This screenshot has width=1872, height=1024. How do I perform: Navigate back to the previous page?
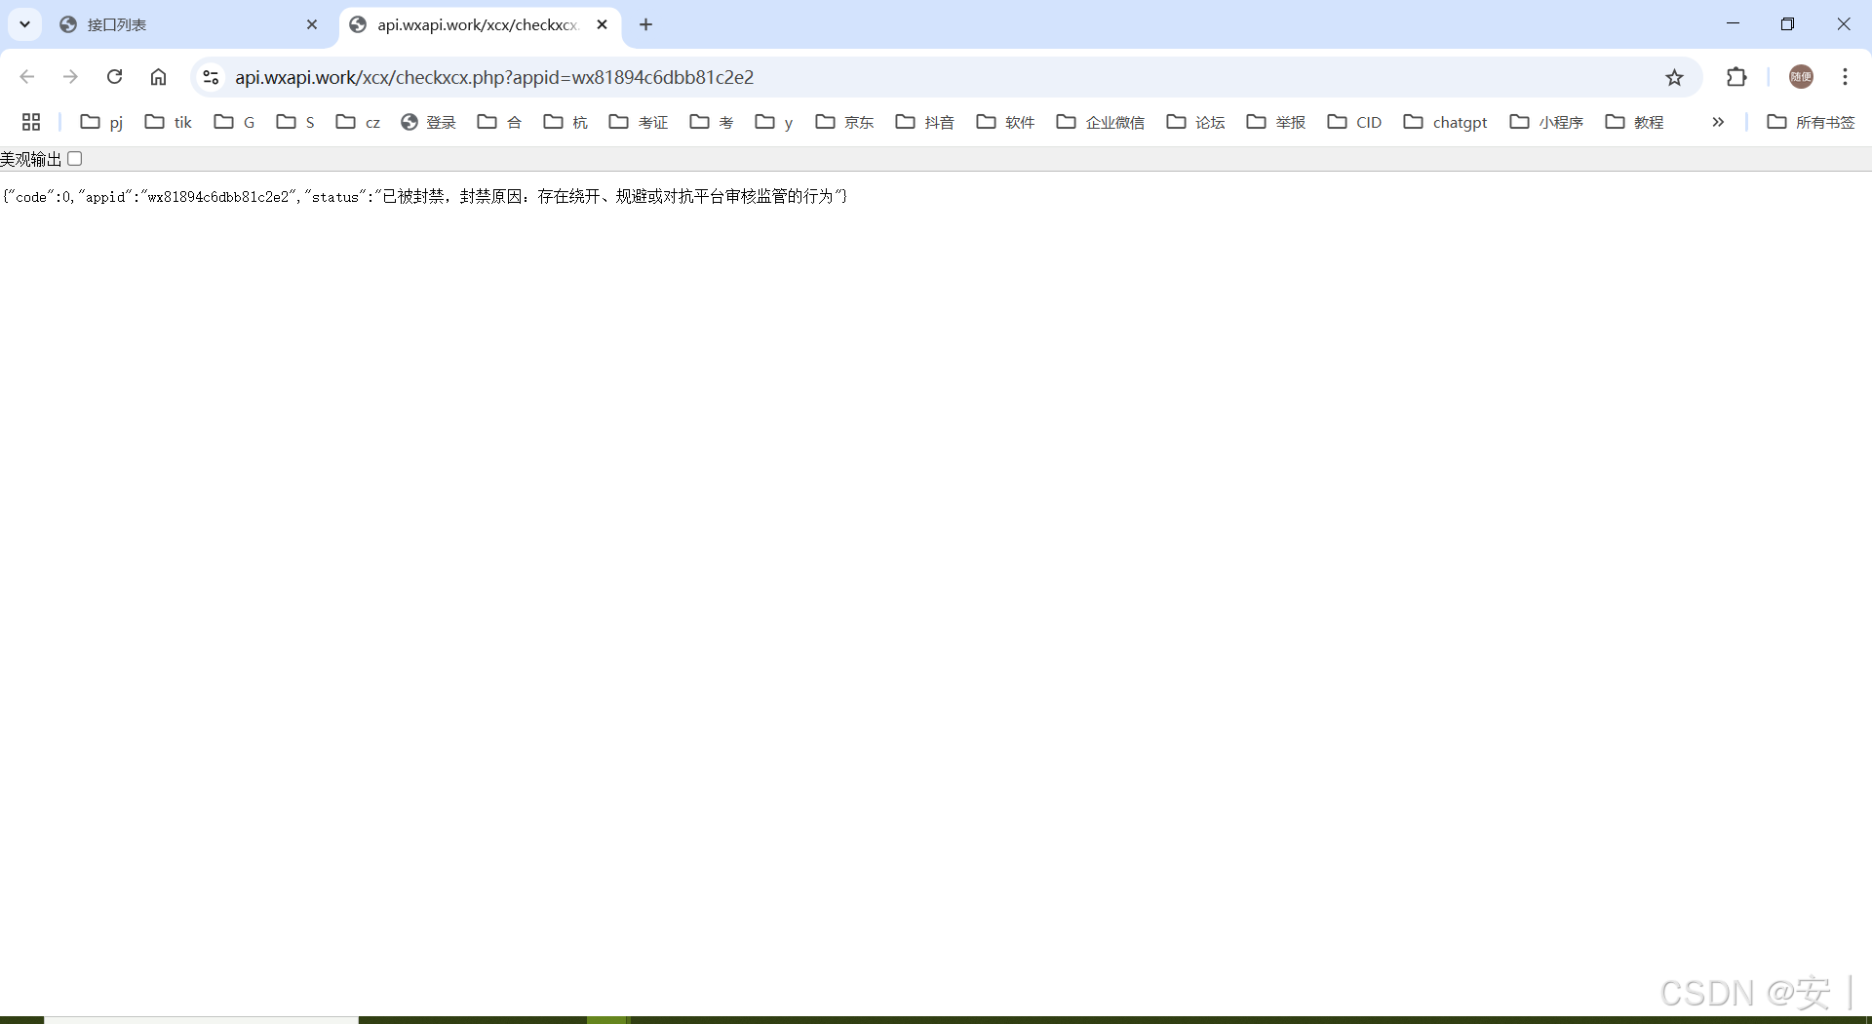[x=26, y=77]
